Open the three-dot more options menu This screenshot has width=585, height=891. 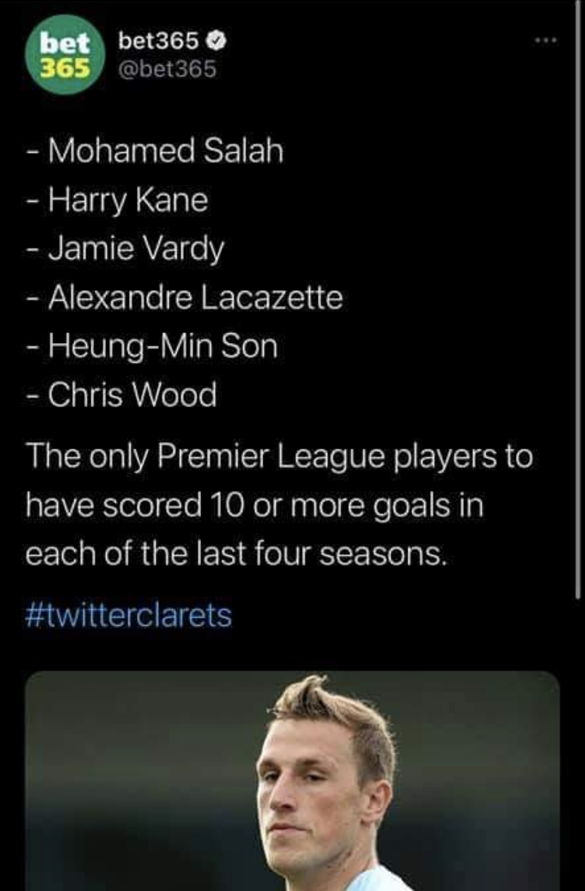548,40
